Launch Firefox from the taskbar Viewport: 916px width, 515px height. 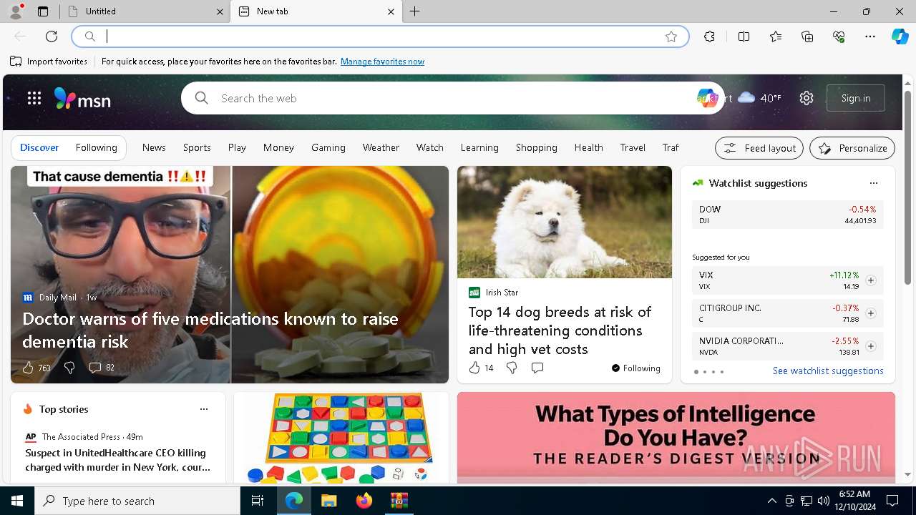tap(364, 501)
